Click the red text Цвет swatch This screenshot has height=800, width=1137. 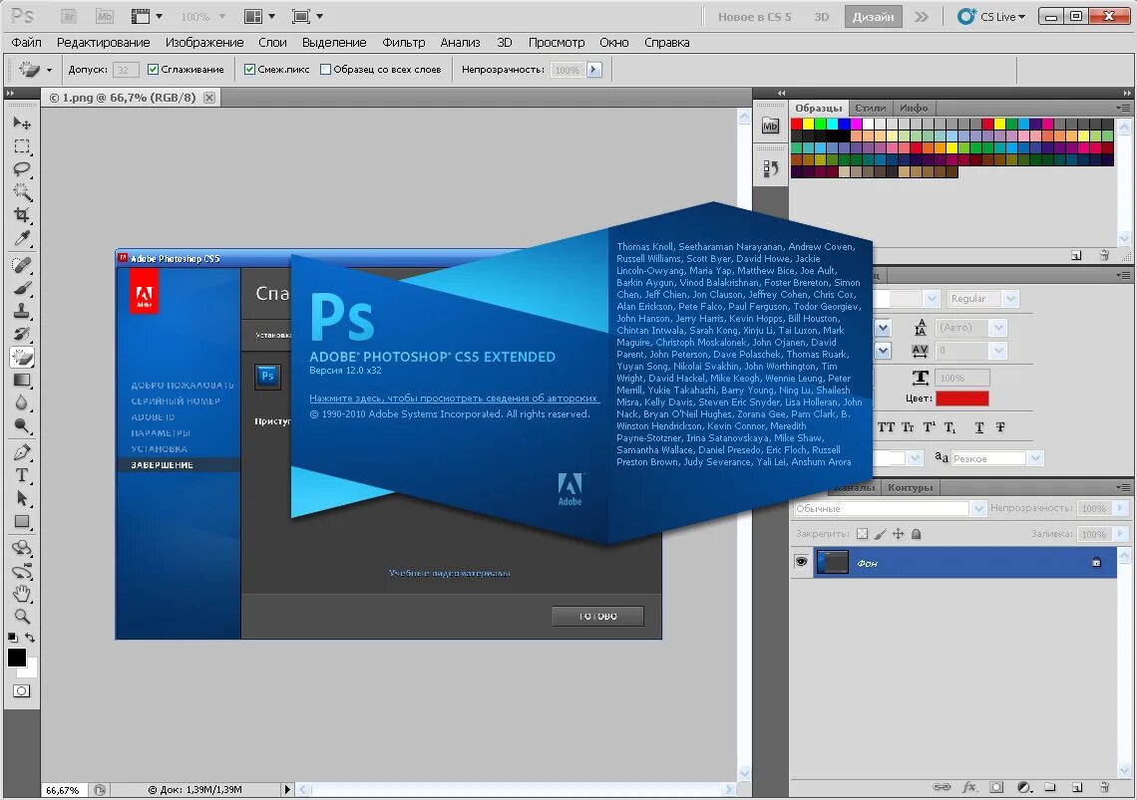tap(961, 399)
